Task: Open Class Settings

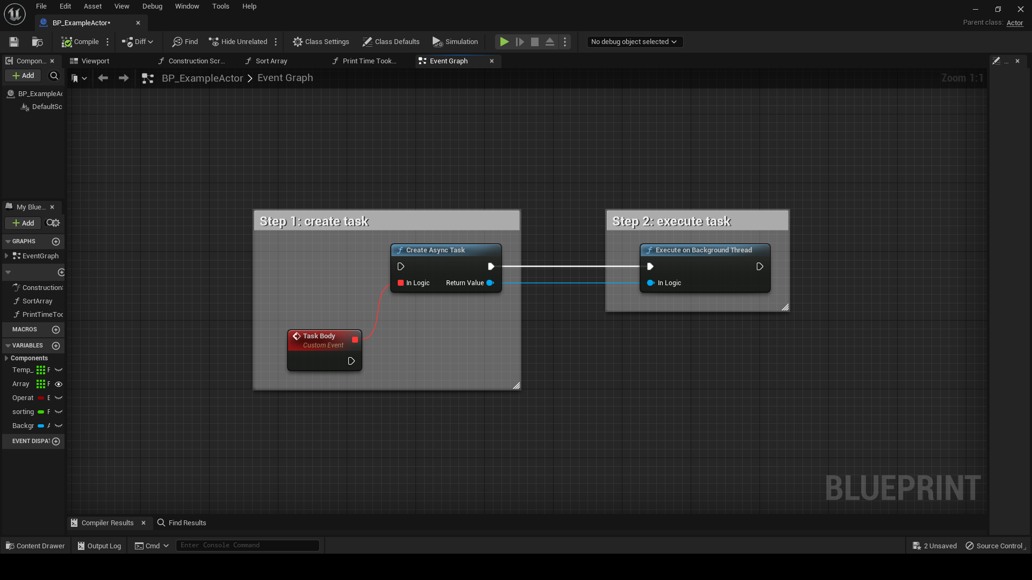Action: coord(321,42)
